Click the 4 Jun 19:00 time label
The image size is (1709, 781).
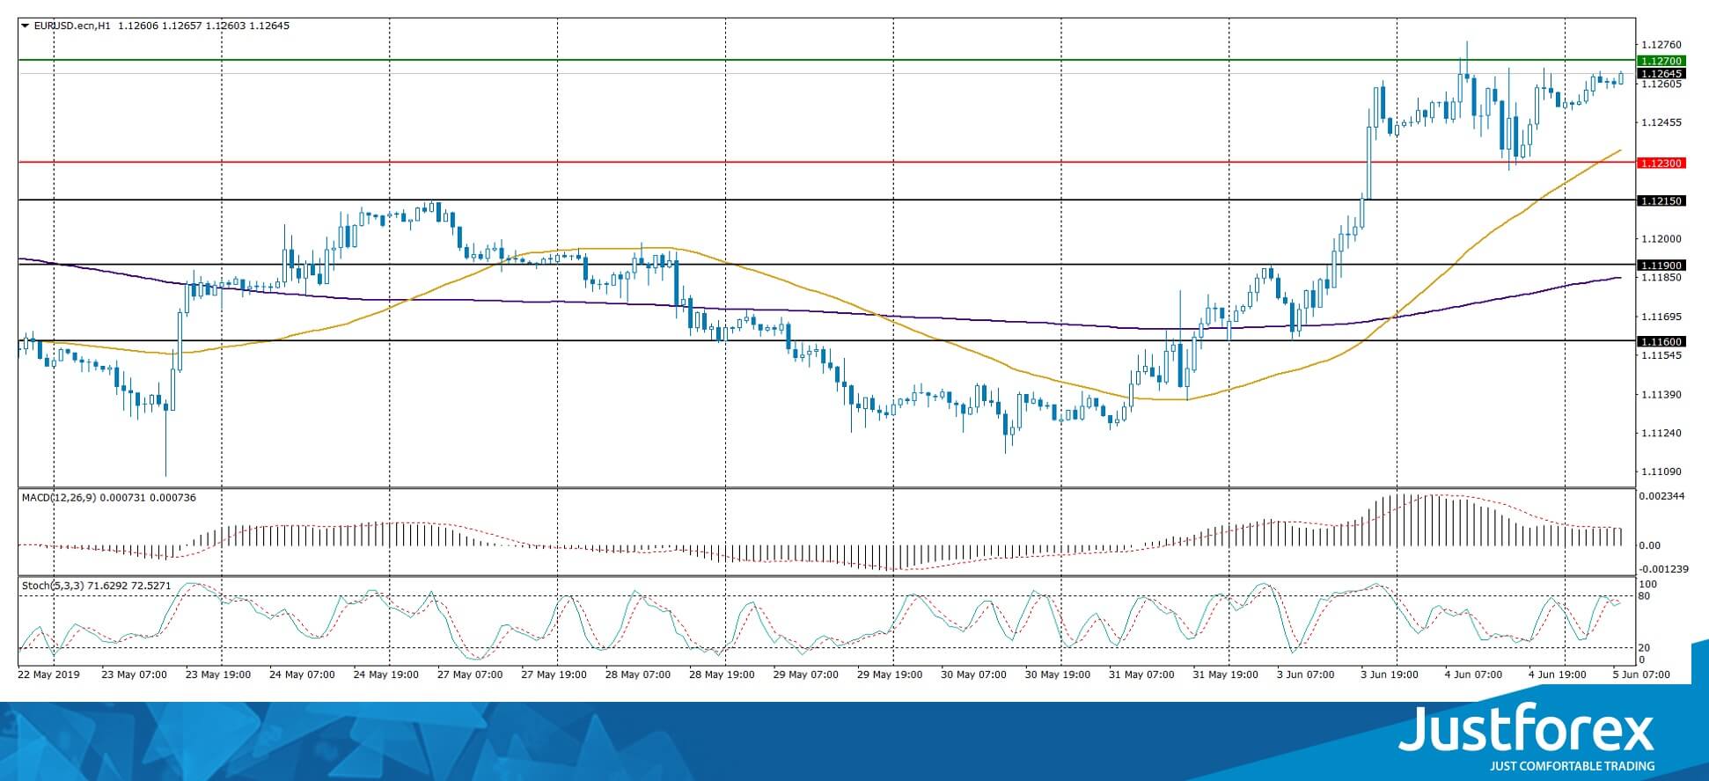[1558, 675]
